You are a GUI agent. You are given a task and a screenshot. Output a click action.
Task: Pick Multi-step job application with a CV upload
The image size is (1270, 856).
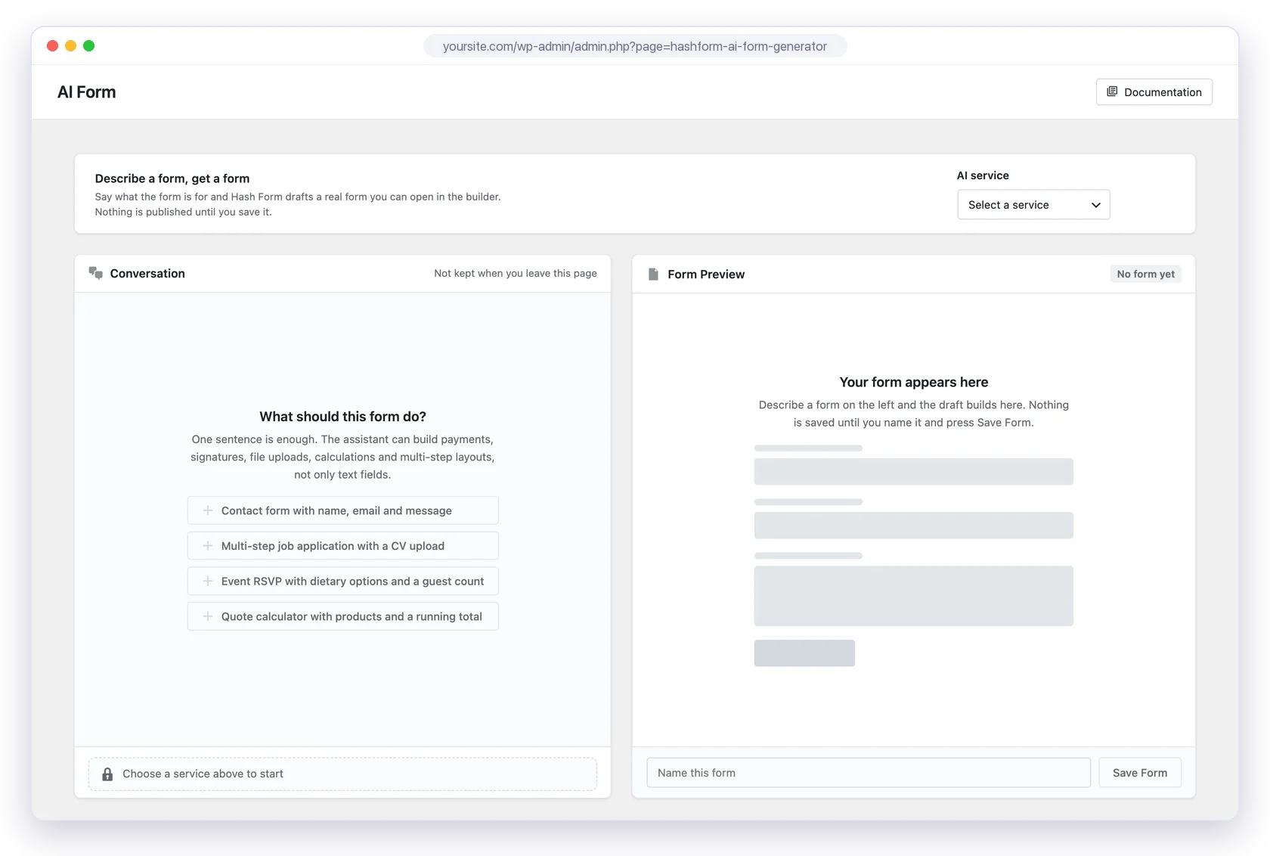click(x=342, y=546)
